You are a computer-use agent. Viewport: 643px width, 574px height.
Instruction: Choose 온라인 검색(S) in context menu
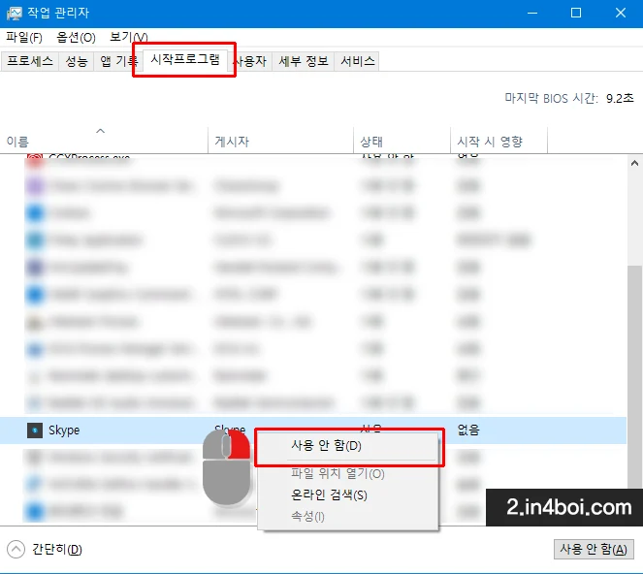[x=347, y=494]
